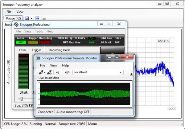Click the 'AVG: 5' label on graph
The image size is (185, 129).
pyautogui.click(x=163, y=41)
